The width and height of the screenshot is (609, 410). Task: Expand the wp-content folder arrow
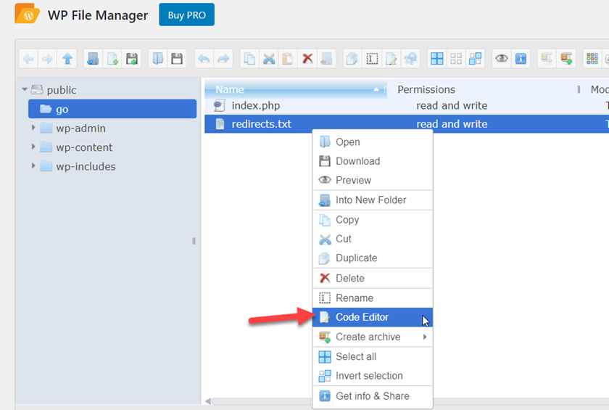pyautogui.click(x=33, y=147)
